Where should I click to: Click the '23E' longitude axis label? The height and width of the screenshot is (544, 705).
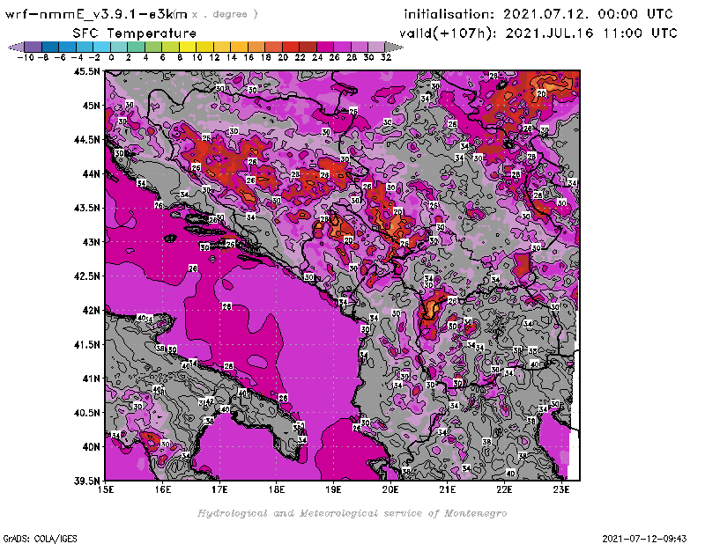(x=561, y=489)
